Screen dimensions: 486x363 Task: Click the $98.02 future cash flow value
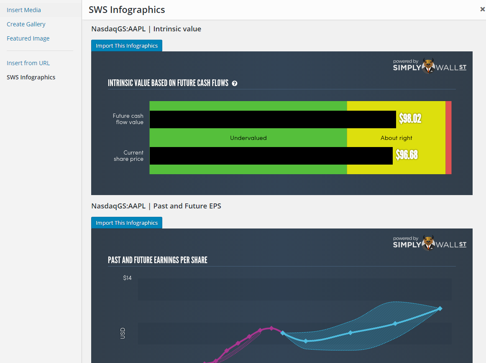(410, 119)
